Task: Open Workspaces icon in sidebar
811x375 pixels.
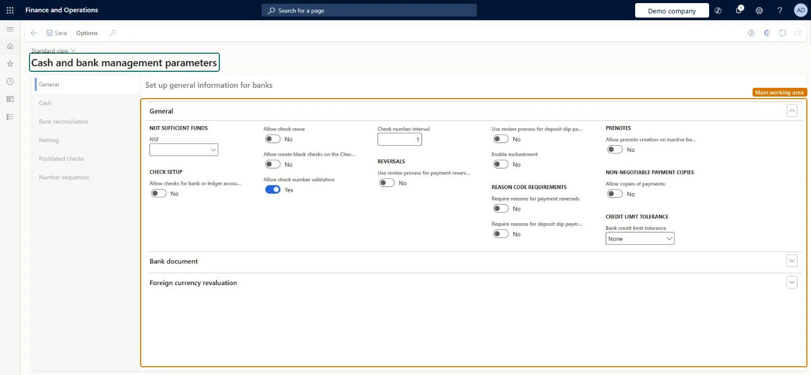Action: pyautogui.click(x=10, y=99)
